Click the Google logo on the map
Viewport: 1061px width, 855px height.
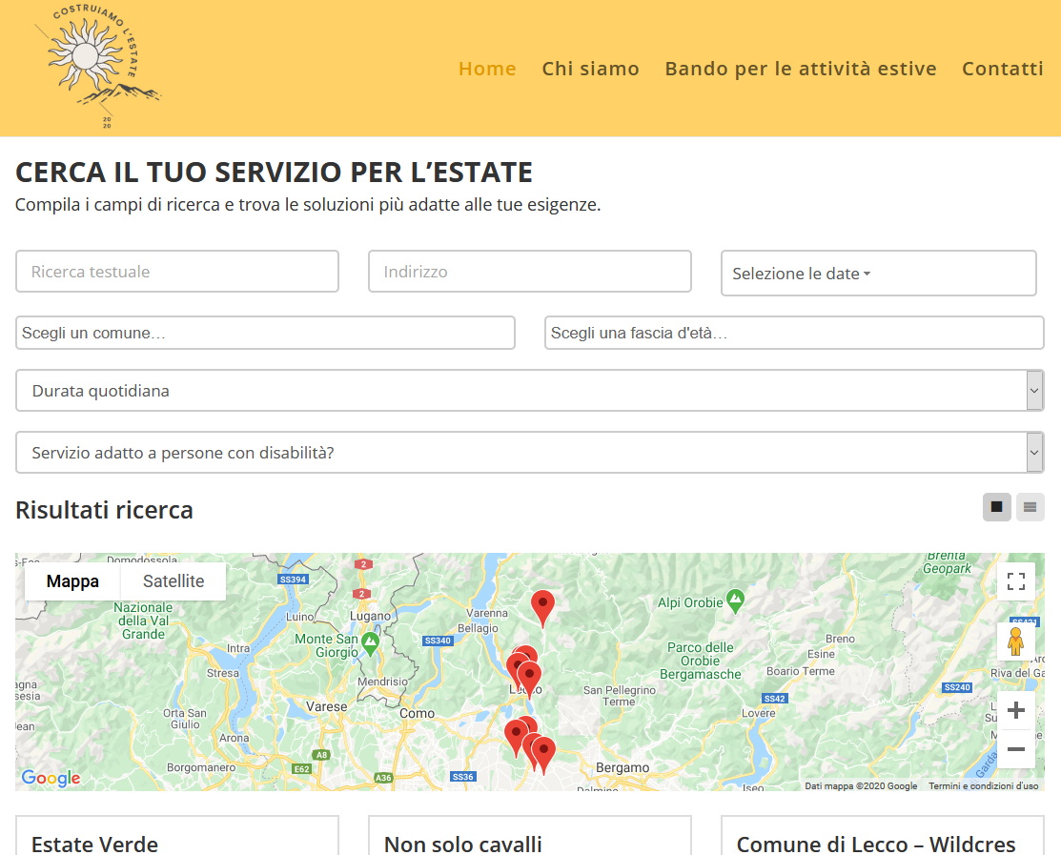click(x=51, y=778)
